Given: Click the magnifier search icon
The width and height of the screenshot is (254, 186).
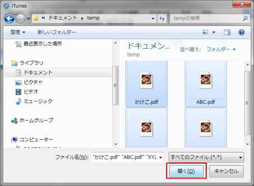Looking at the screenshot, I should (x=245, y=18).
